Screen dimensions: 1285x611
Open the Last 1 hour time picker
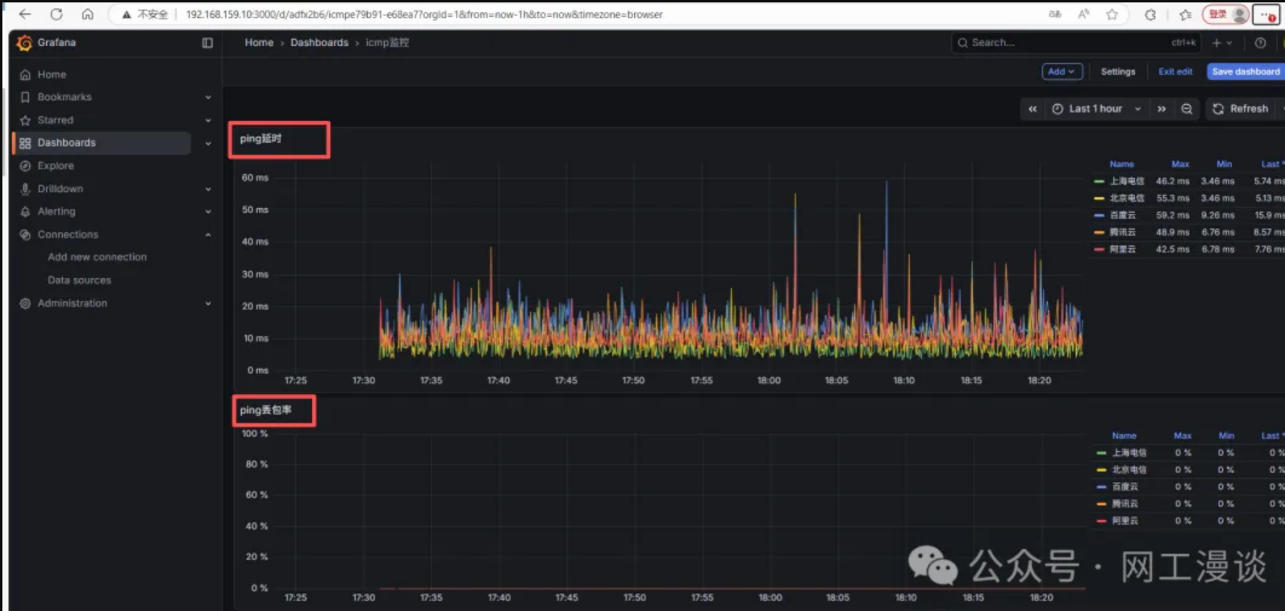tap(1096, 109)
